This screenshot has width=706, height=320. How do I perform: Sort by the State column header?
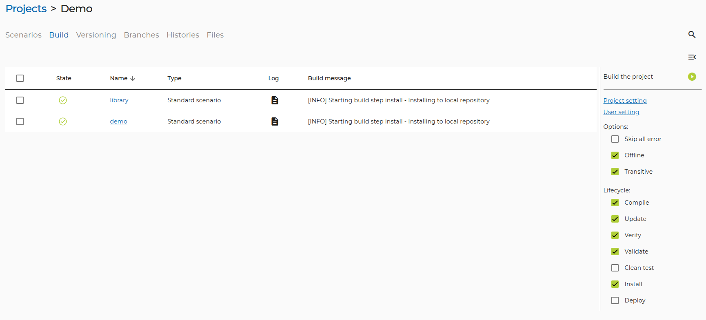[x=64, y=78]
